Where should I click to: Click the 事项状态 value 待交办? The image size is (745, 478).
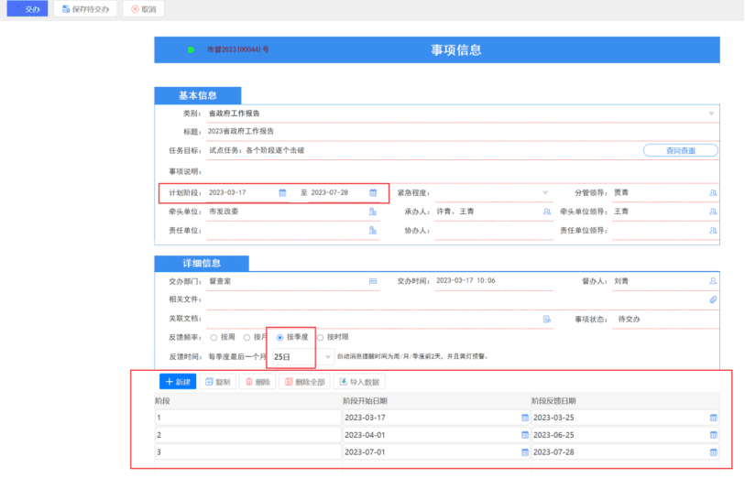pos(629,320)
